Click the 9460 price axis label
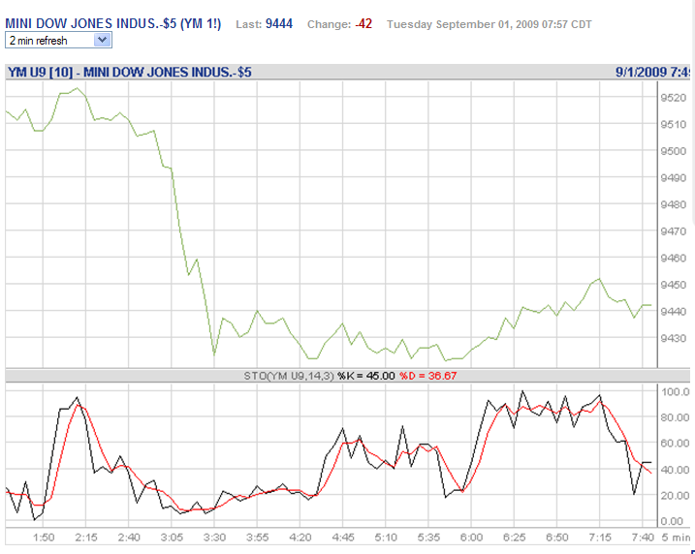Image resolution: width=695 pixels, height=554 pixels. click(x=673, y=258)
